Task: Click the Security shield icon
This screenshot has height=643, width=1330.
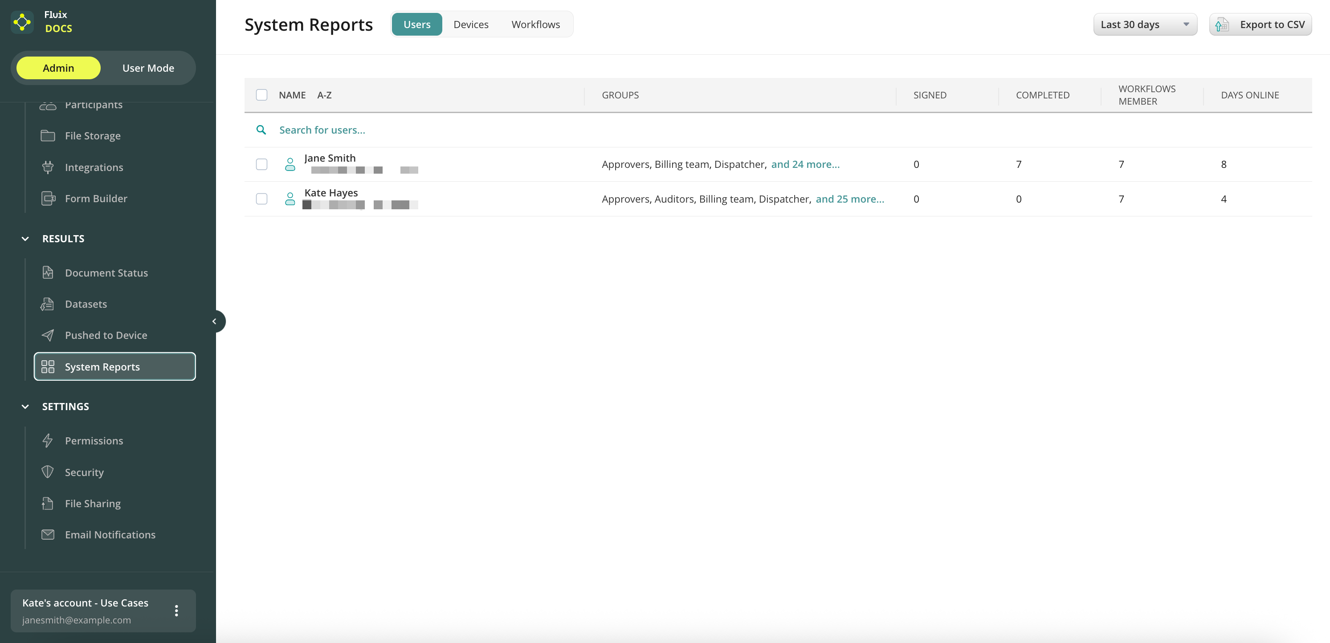Action: pos(48,472)
